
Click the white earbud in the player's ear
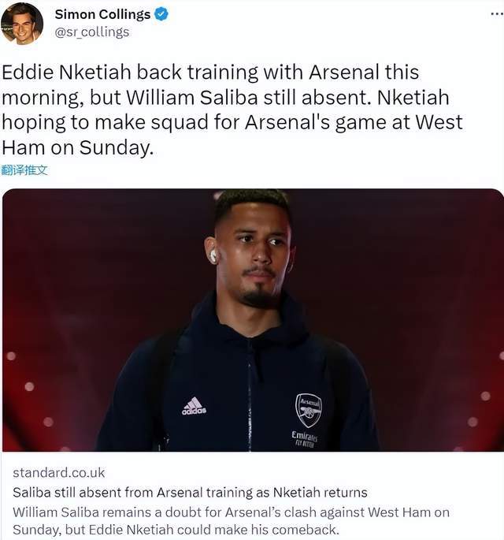pos(213,256)
